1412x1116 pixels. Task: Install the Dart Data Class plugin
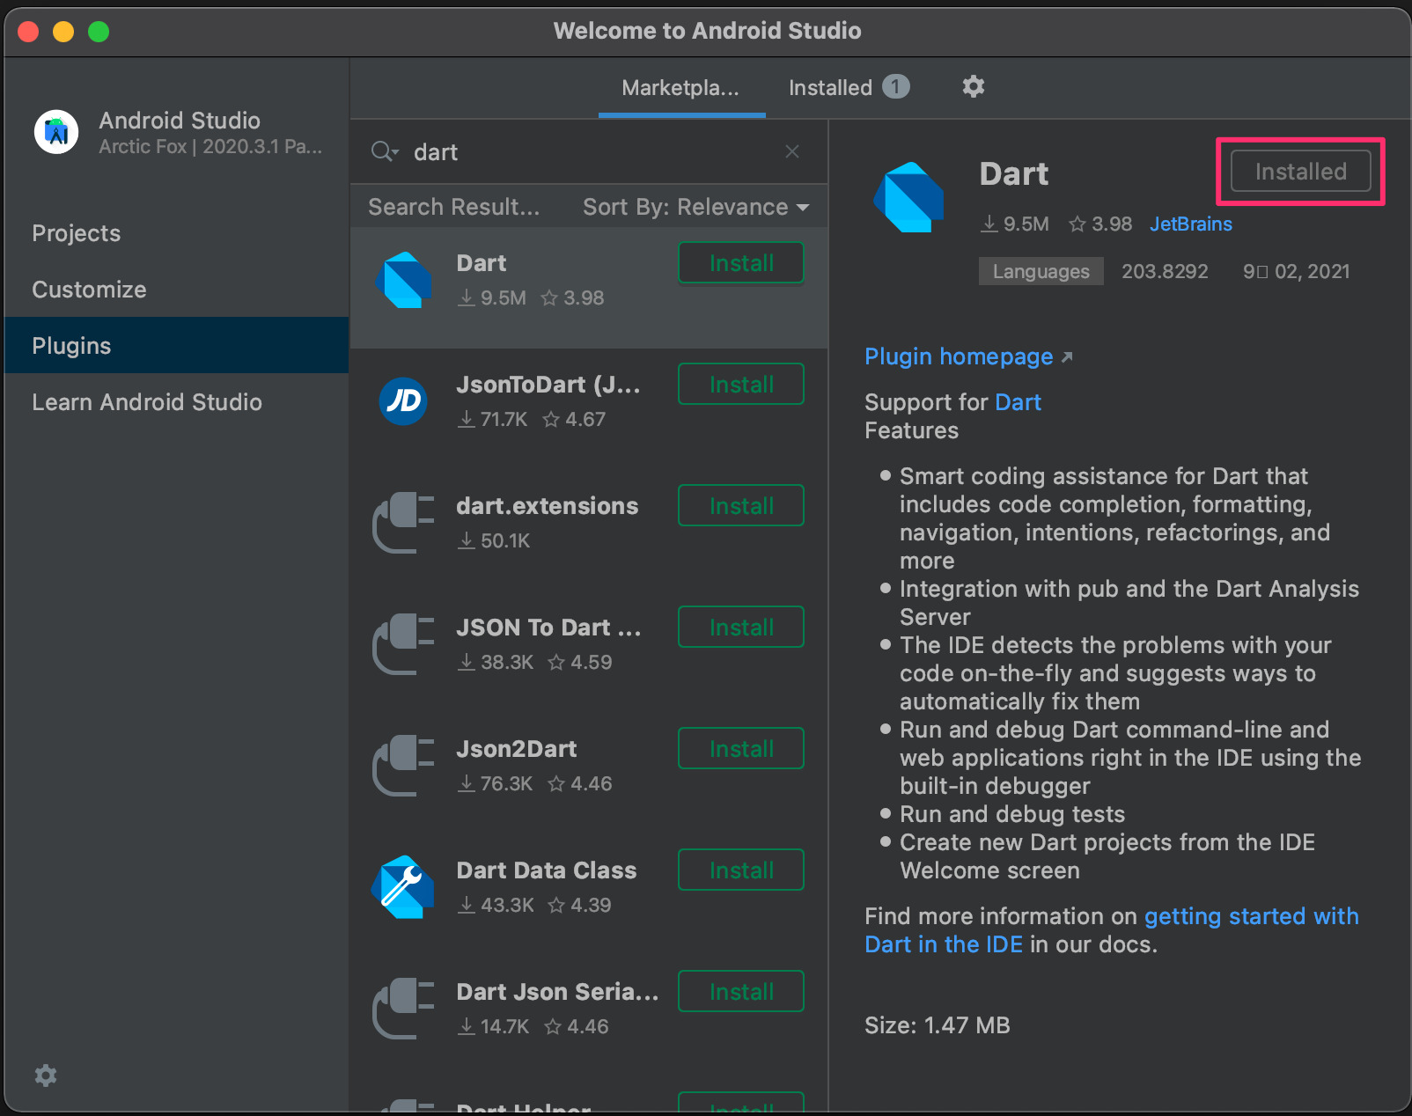point(741,870)
